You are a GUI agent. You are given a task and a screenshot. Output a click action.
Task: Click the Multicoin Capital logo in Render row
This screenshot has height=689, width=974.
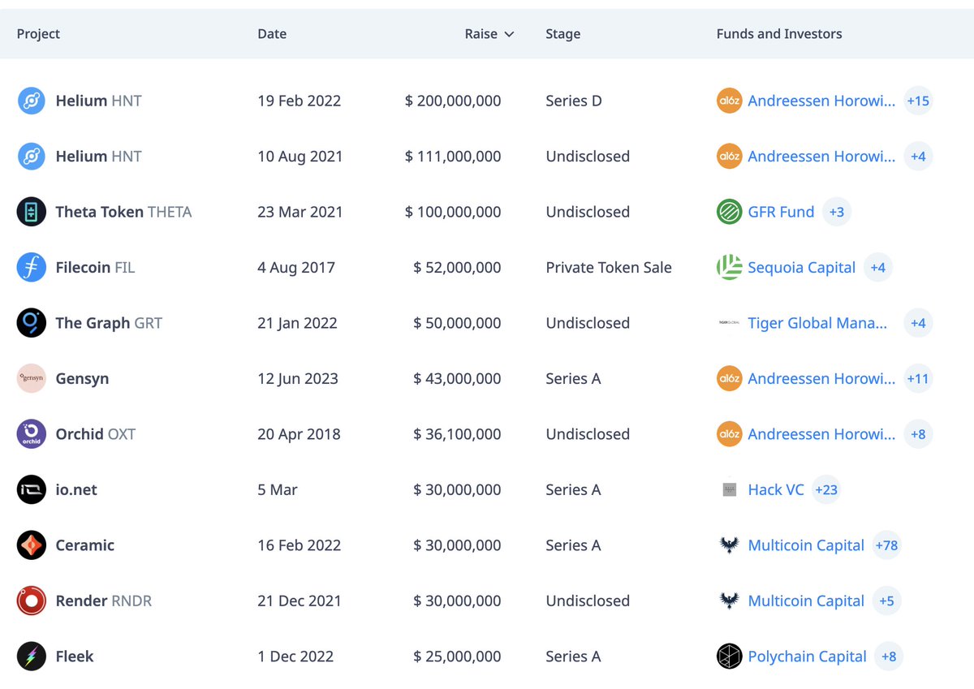pos(729,601)
